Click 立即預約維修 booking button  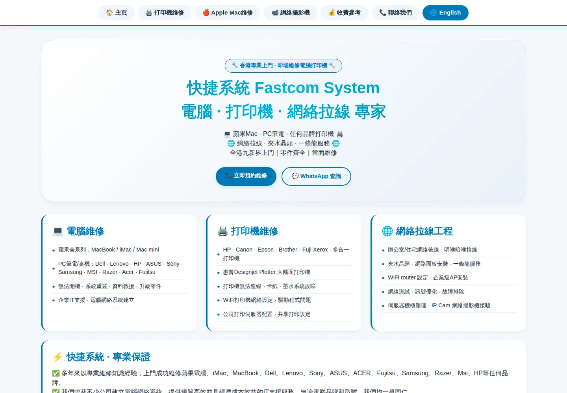tap(246, 176)
